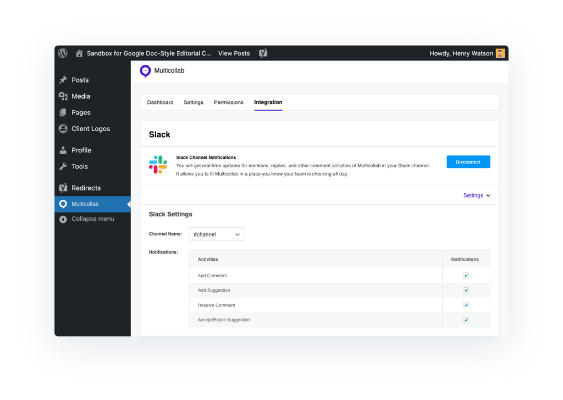Click the Posts pin icon
Viewport: 563px width, 400px height.
coord(63,80)
